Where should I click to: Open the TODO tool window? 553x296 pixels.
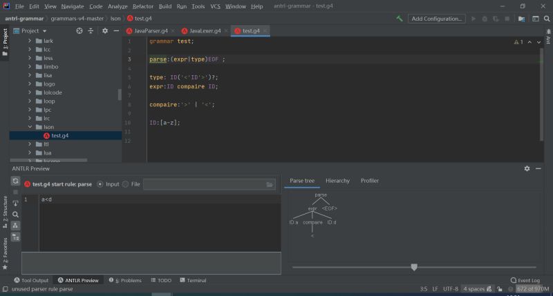pos(161,280)
